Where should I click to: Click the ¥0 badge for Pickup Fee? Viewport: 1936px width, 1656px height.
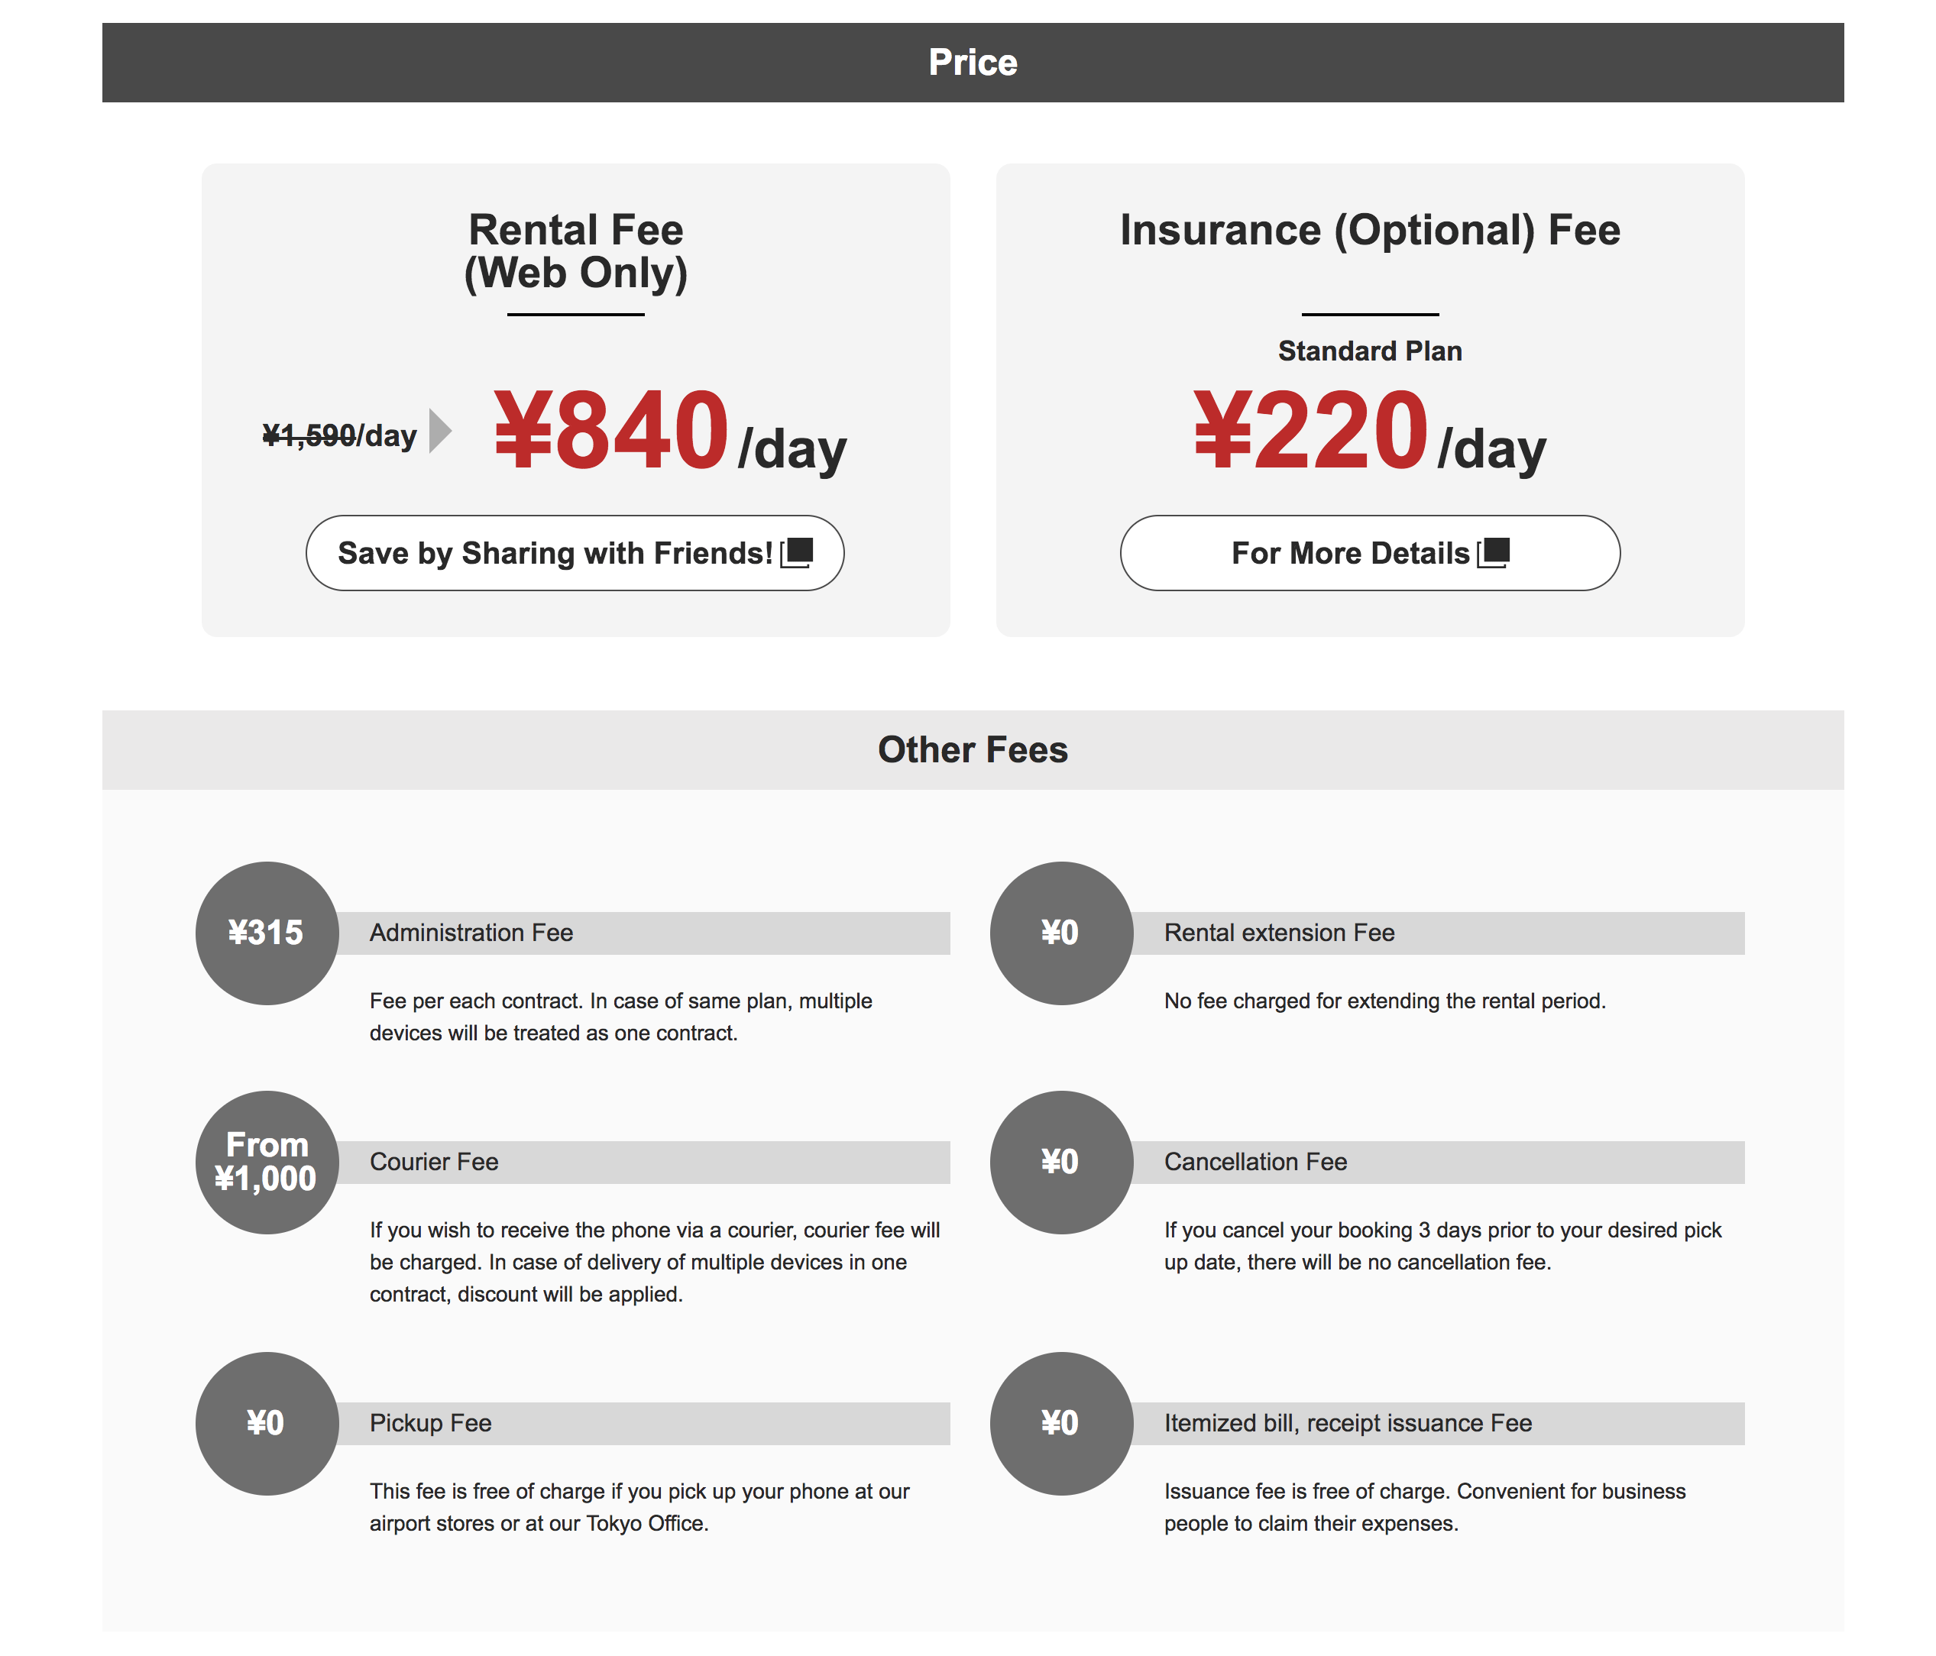point(267,1424)
